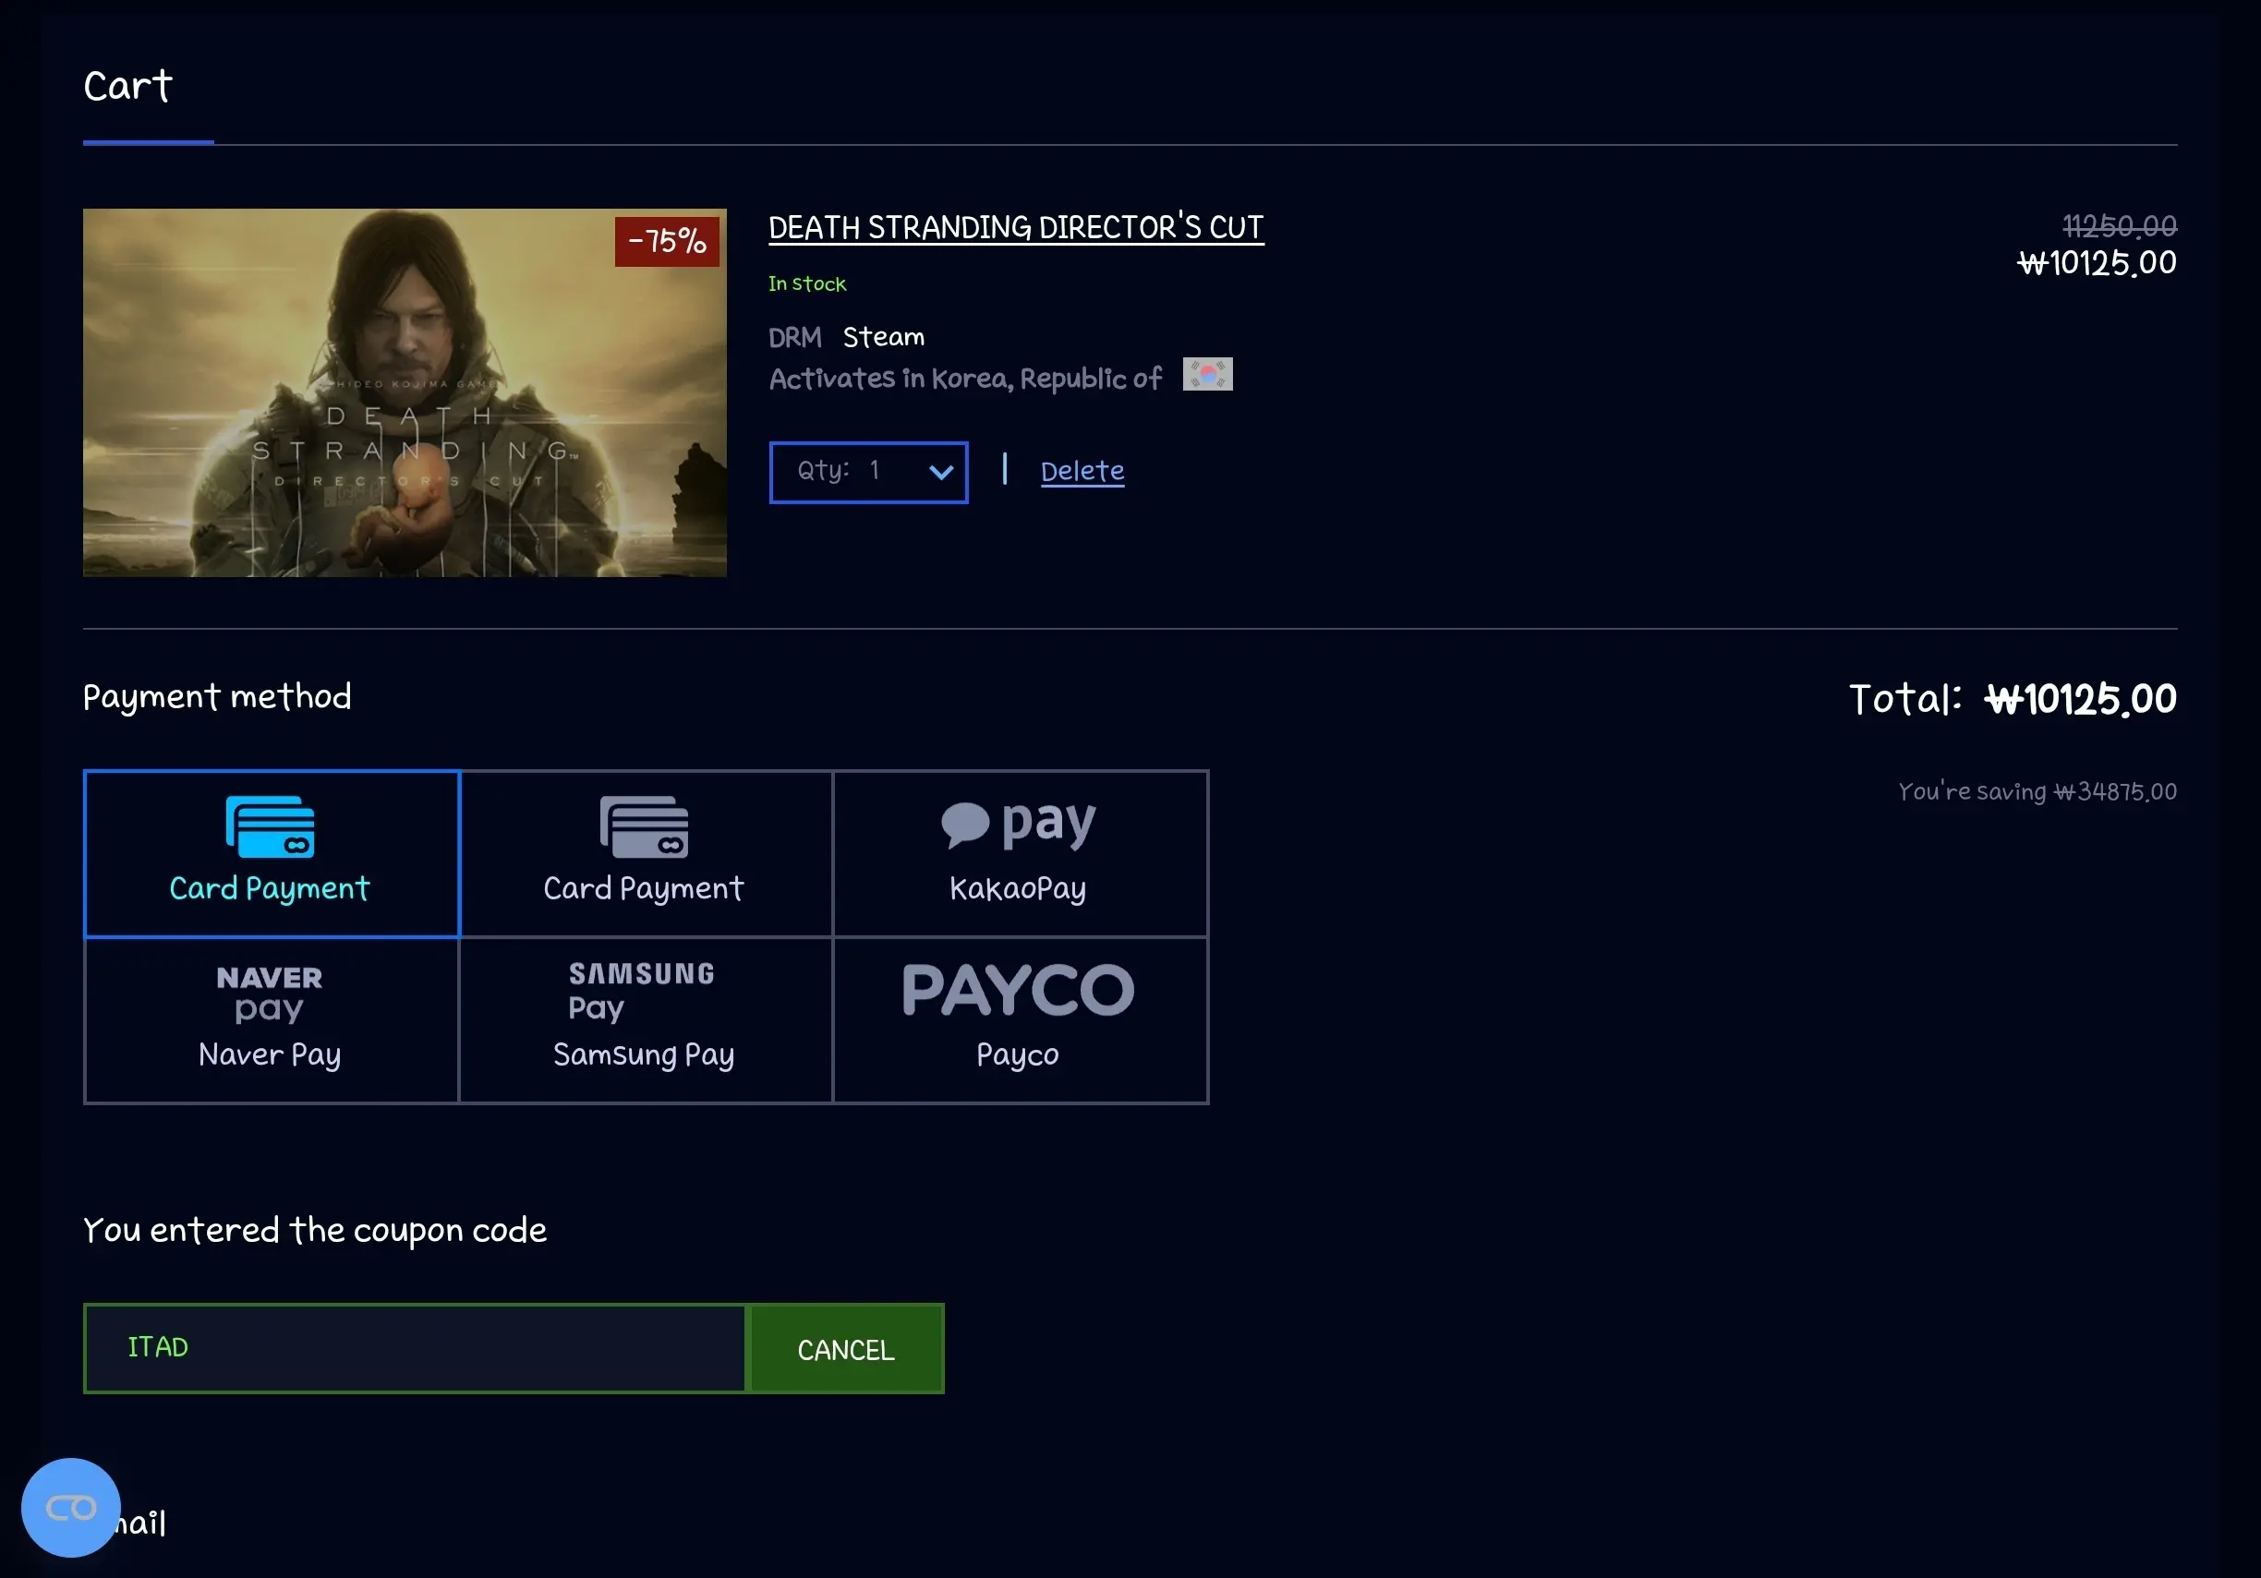This screenshot has width=2261, height=1578.
Task: Open Death Stranding Director's Cut product link
Action: click(1016, 227)
